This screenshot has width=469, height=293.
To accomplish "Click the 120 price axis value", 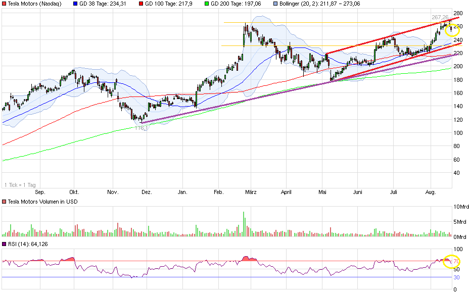I will pos(458,120).
